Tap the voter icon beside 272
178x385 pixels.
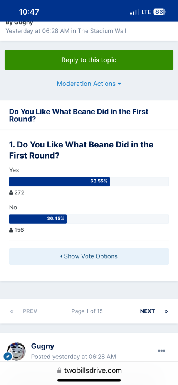point(11,193)
